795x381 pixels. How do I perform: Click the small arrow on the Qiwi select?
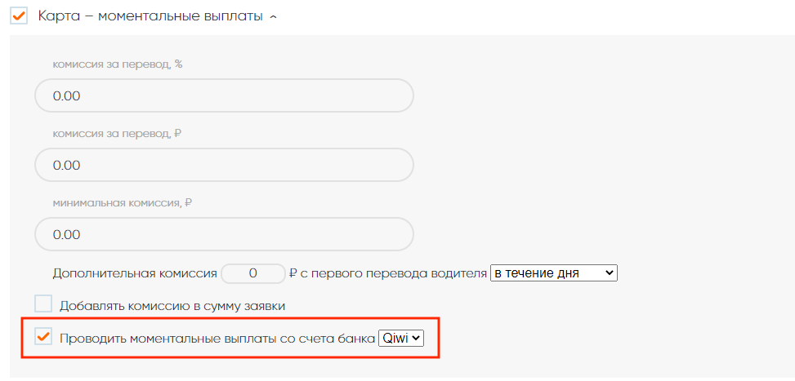tap(417, 338)
